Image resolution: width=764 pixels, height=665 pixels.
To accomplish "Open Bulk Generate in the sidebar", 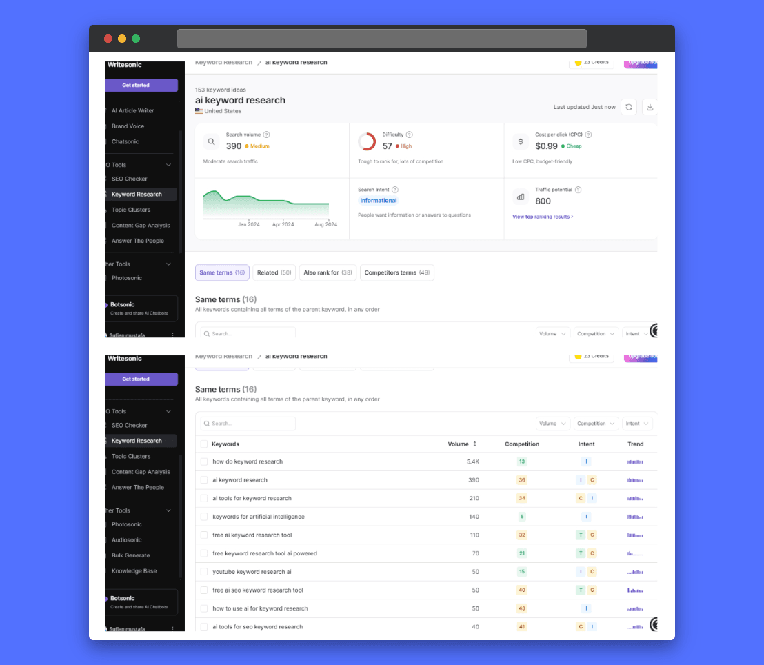I will click(x=130, y=555).
